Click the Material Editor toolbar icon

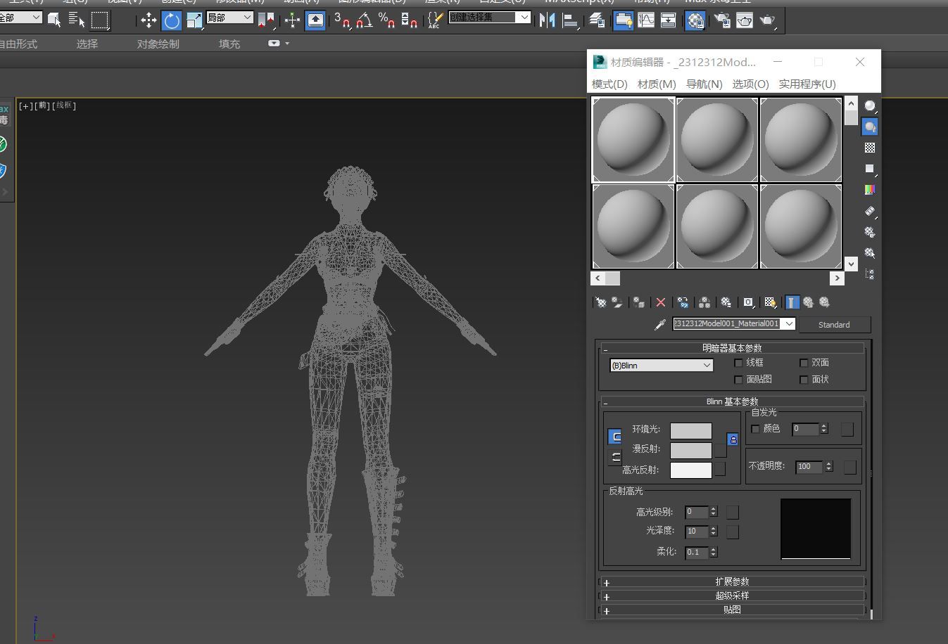pyautogui.click(x=695, y=20)
